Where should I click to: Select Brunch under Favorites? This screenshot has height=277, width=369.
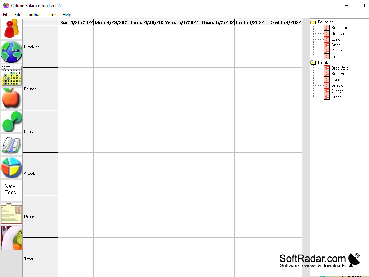(338, 33)
